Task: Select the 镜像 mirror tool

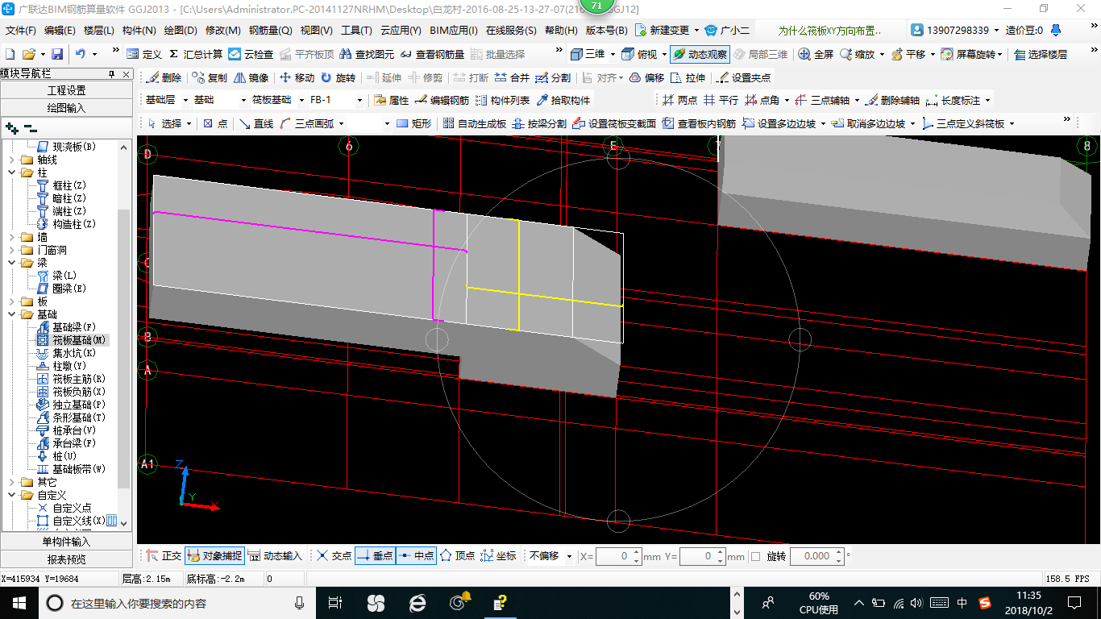Action: click(x=251, y=78)
